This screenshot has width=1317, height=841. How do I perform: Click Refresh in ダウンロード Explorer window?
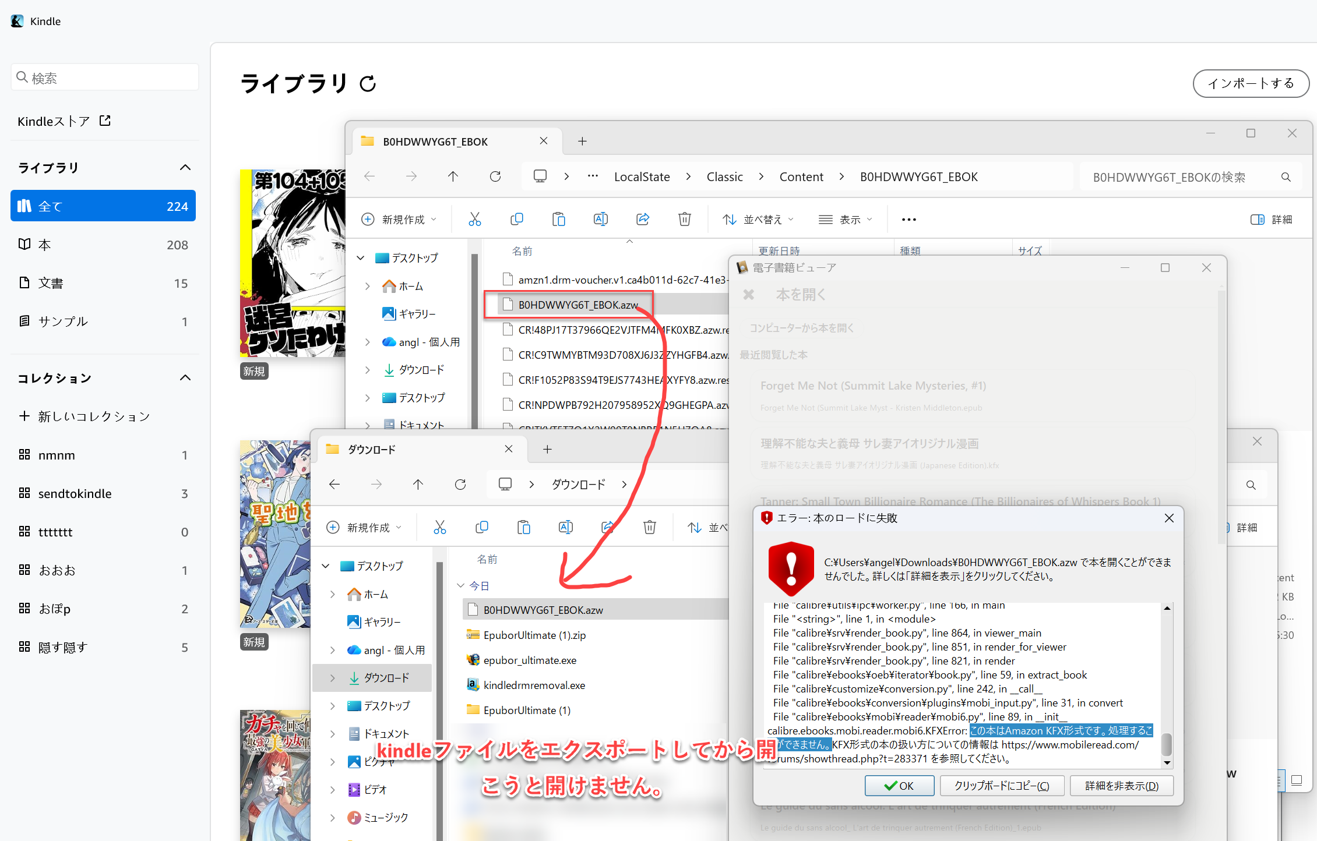(x=460, y=485)
